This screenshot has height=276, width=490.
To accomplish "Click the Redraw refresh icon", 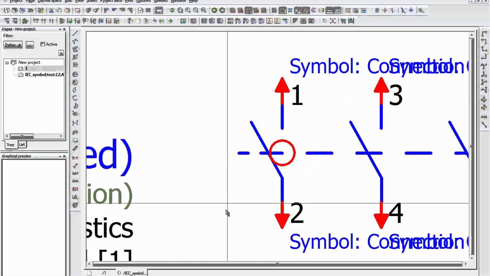I will point(173,10).
